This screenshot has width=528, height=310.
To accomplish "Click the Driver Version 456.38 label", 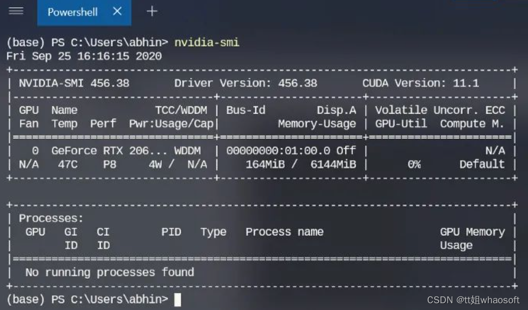I will point(248,82).
